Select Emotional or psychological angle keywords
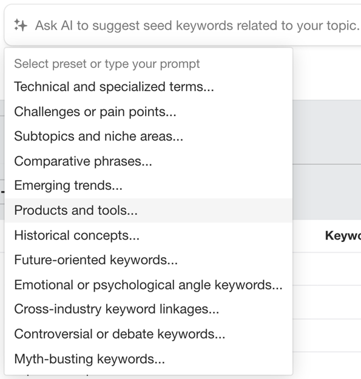 point(149,285)
